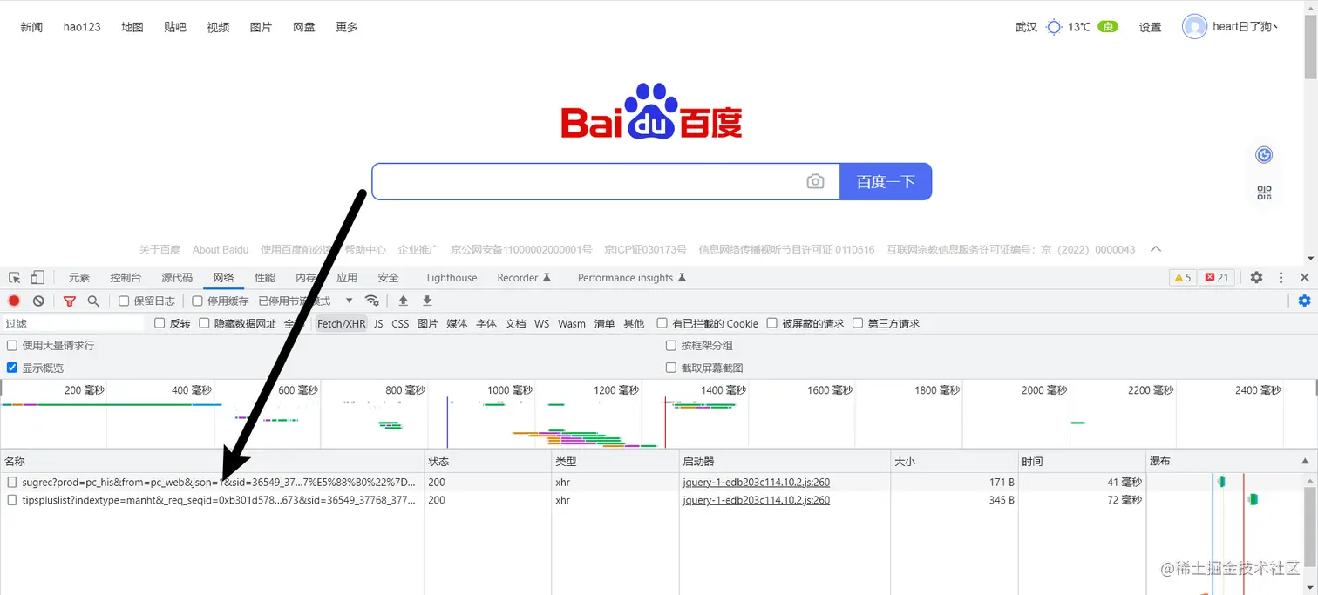Screen dimensions: 1318x595
Task: Filter requests by CSS type
Action: [x=400, y=323]
